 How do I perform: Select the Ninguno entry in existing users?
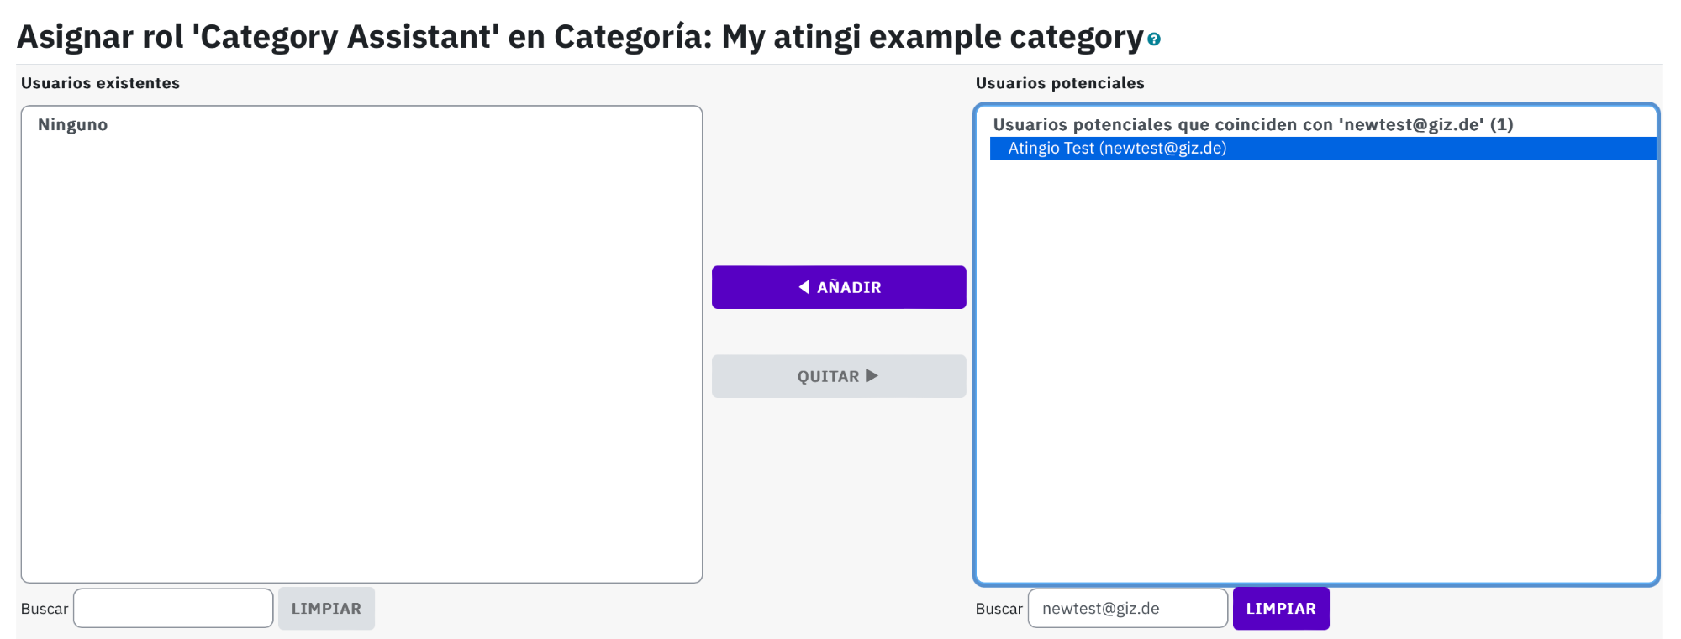73,124
